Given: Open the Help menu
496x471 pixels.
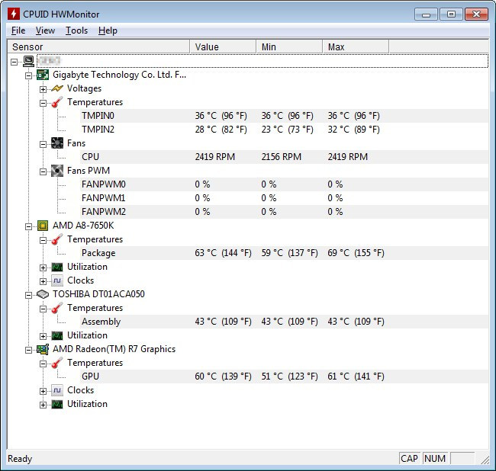Looking at the screenshot, I should [108, 30].
